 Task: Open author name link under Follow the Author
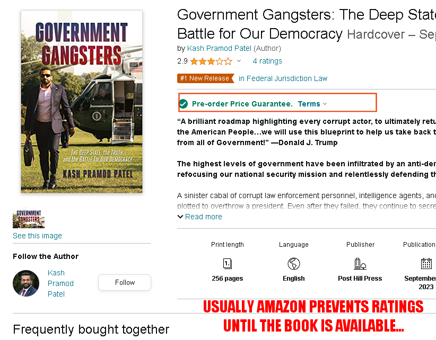coord(60,283)
